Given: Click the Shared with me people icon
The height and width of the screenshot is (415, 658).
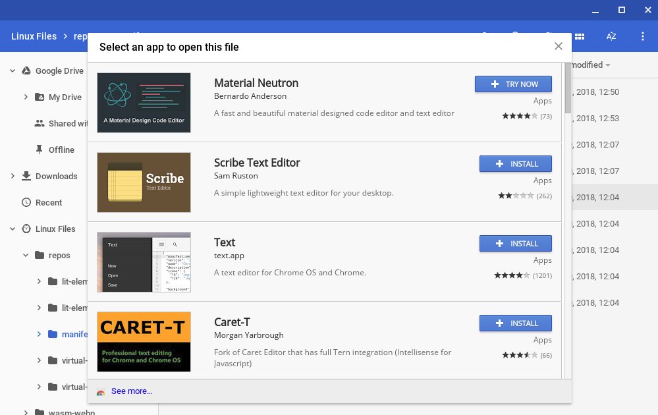Looking at the screenshot, I should (x=40, y=123).
